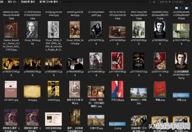
Task: Select the 莫罗 在希律王前起舞的莎乐美 painting thumbnail
Action: [x=75, y=117]
